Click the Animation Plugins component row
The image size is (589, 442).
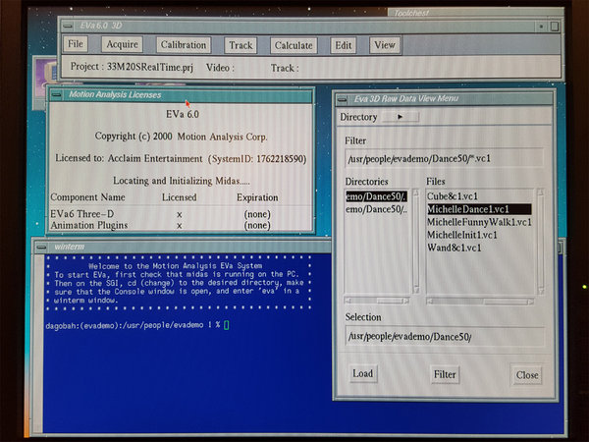[161, 225]
